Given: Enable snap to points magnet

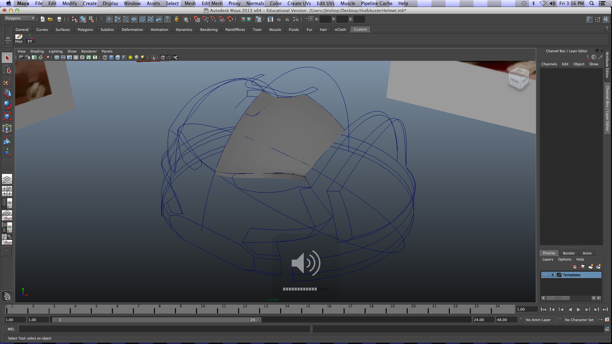Looking at the screenshot, I should pos(213,19).
